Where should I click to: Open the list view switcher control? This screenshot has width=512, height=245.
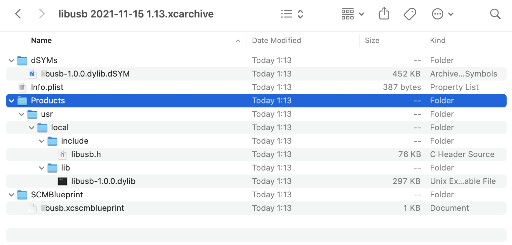(x=292, y=14)
